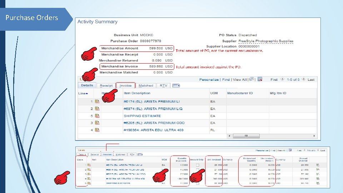The height and width of the screenshot is (193, 343).
Task: Click Supplier Location value 0000000001
Action: coord(249,46)
